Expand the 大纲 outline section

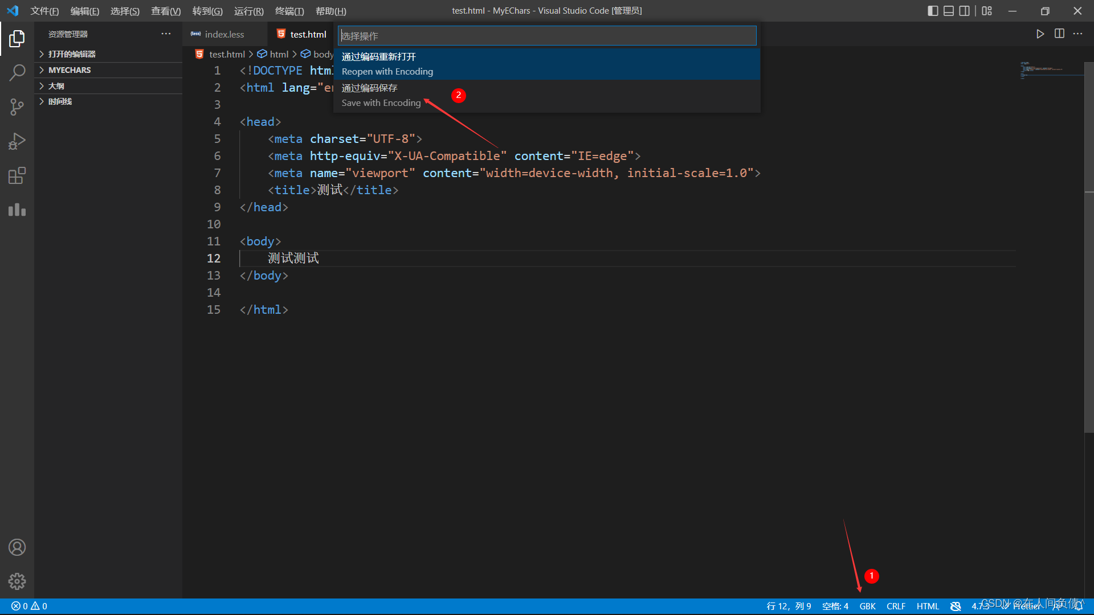pyautogui.click(x=56, y=86)
